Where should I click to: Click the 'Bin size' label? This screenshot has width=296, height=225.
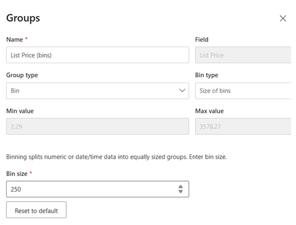(17, 174)
